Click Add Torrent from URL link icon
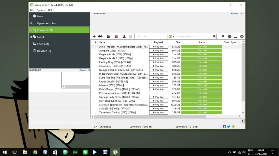 [100, 36]
